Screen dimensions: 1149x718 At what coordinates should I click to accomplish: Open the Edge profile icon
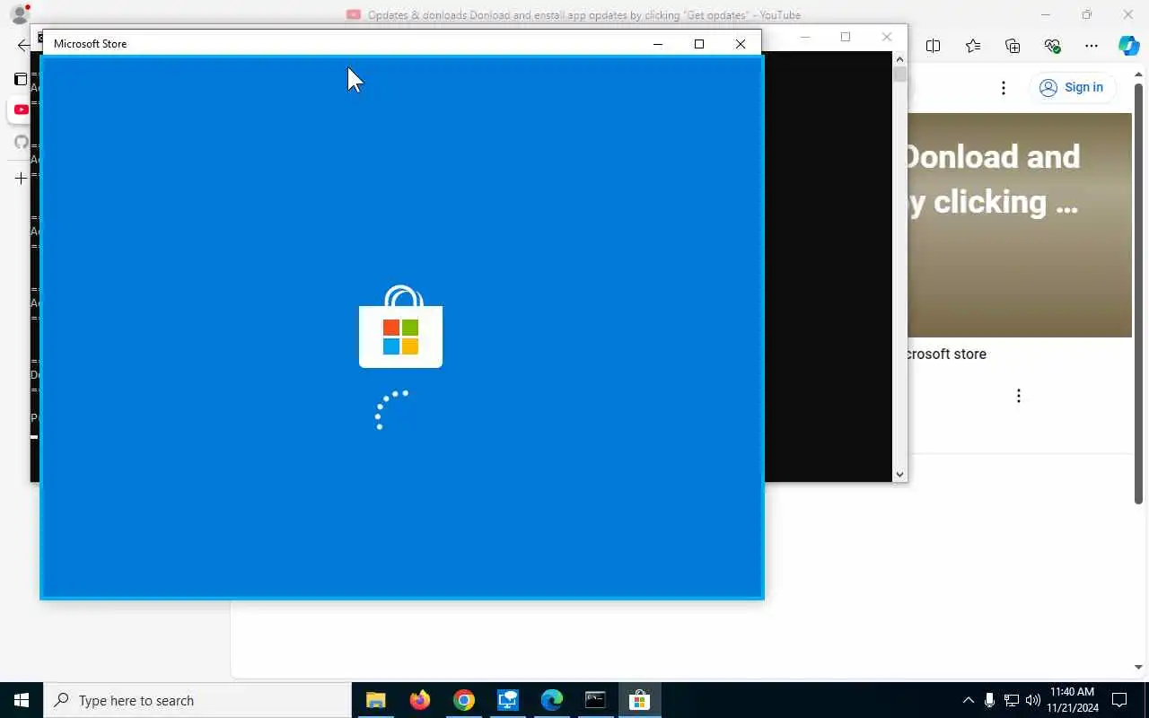click(19, 14)
